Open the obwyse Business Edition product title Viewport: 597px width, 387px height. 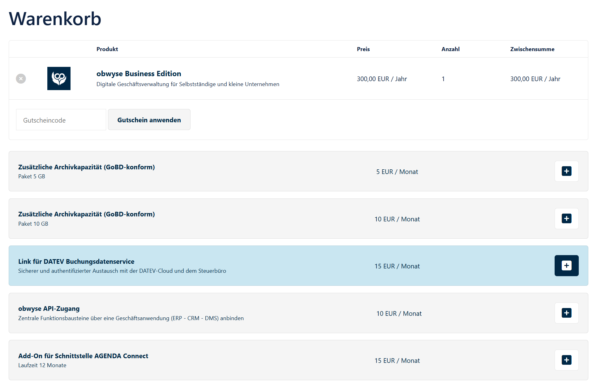point(139,74)
